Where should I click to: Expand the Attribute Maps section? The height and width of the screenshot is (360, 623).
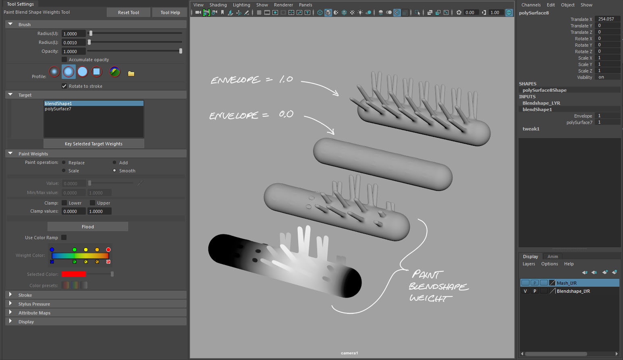[10, 312]
